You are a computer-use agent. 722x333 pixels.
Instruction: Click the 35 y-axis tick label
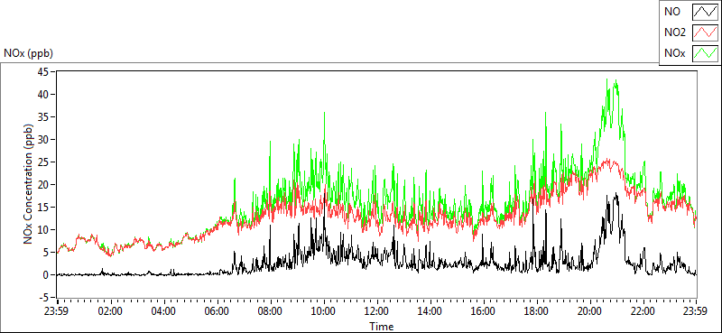coord(44,116)
